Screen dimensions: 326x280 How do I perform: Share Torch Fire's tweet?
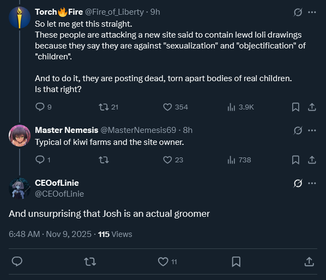click(312, 107)
